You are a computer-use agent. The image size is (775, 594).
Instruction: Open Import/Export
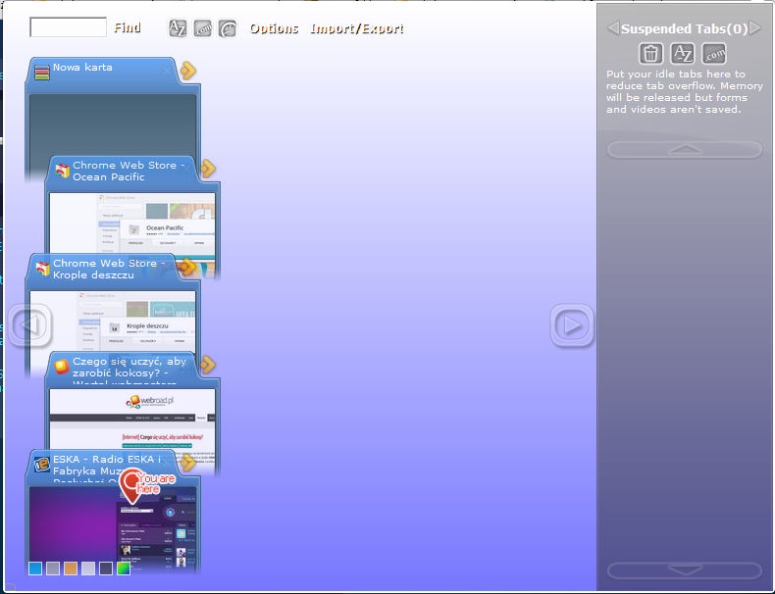click(x=356, y=28)
